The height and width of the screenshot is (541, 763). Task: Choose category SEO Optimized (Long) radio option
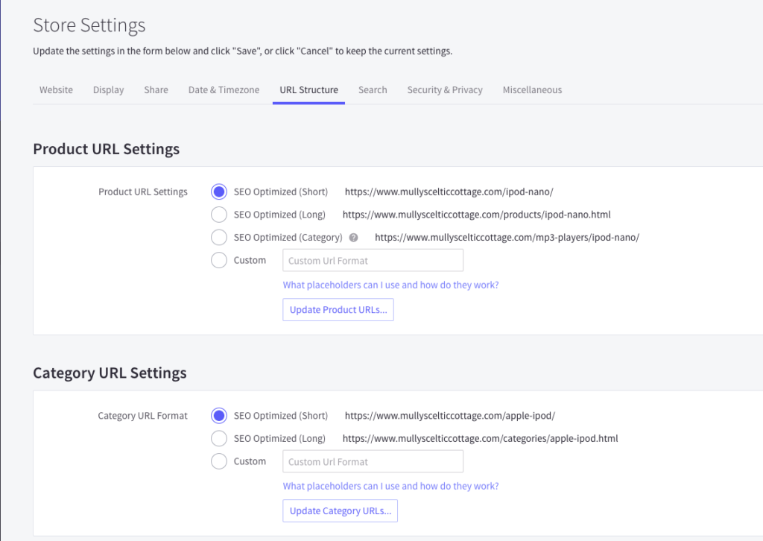tap(219, 438)
